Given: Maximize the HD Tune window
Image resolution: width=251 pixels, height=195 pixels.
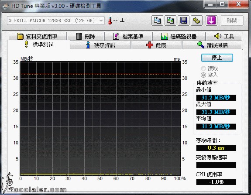Looking at the screenshot, I should (222, 4).
